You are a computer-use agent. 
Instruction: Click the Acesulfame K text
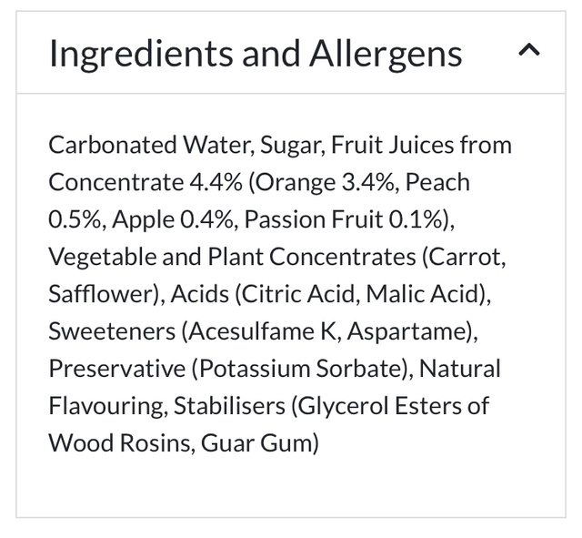click(263, 331)
